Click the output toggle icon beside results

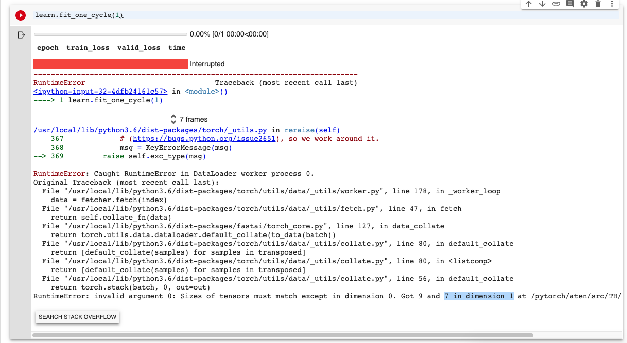[21, 35]
